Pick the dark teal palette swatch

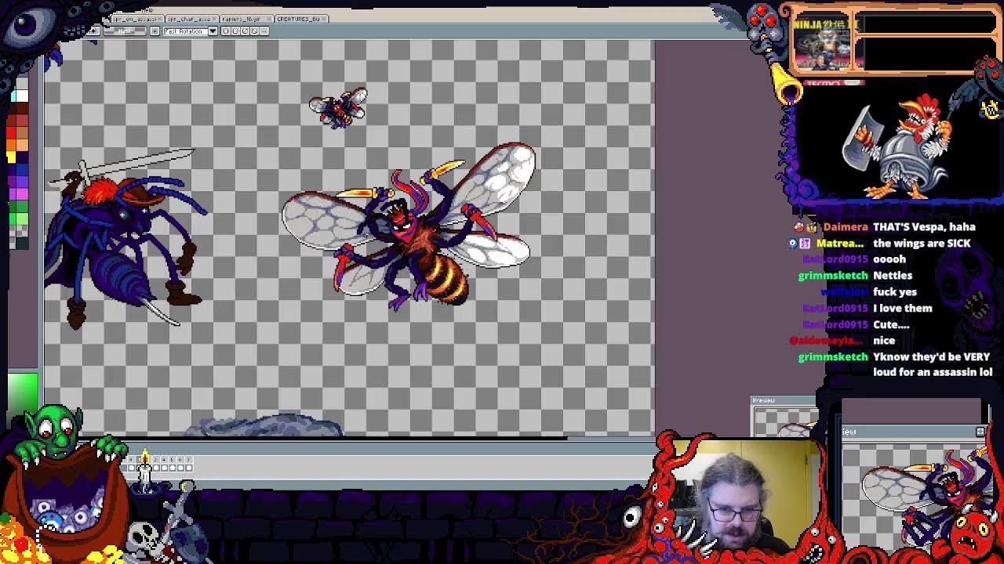(22, 243)
